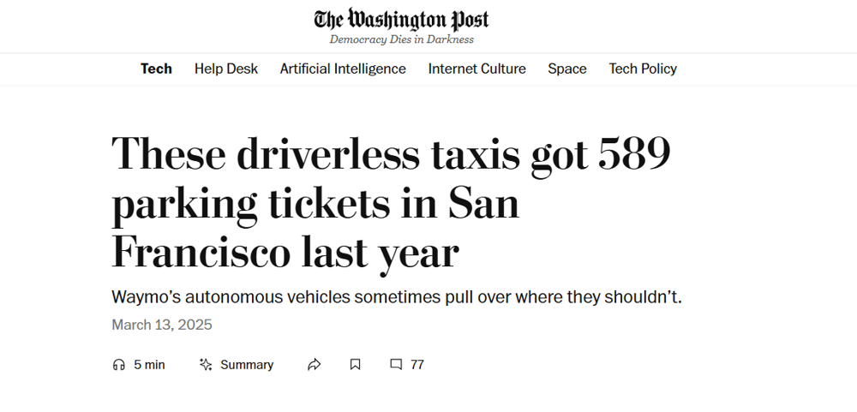
Task: Open the Internet Culture section
Action: coord(476,69)
